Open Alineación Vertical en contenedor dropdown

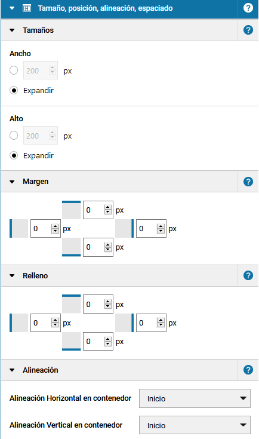click(195, 425)
